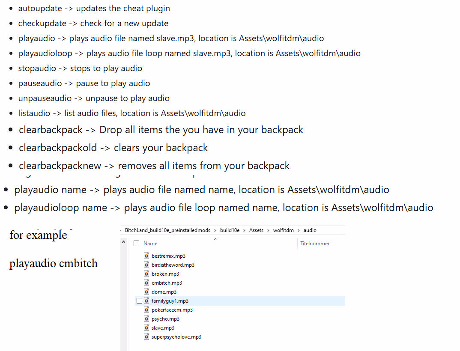Click the 'checkupdate' command line
Image resolution: width=460 pixels, height=351 pixels.
pos(93,23)
